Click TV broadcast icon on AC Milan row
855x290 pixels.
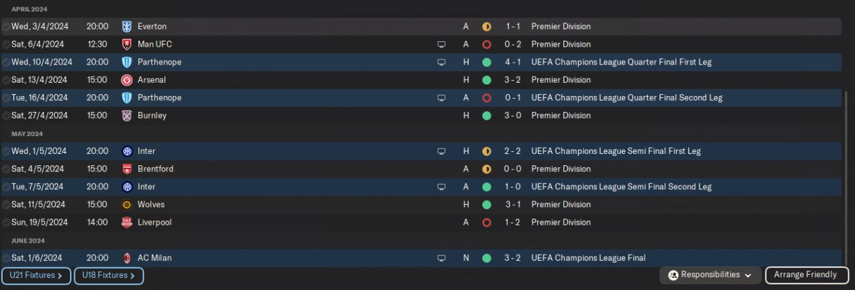pyautogui.click(x=441, y=258)
